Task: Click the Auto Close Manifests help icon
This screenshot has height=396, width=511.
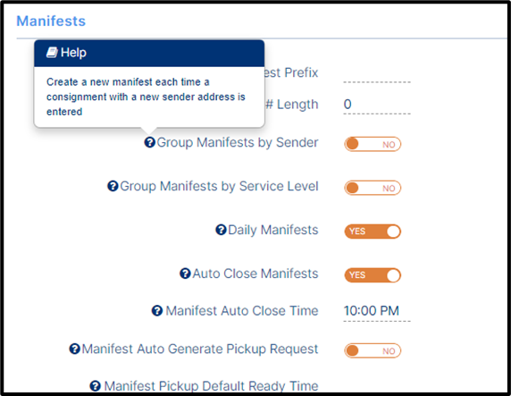Action: coord(185,274)
